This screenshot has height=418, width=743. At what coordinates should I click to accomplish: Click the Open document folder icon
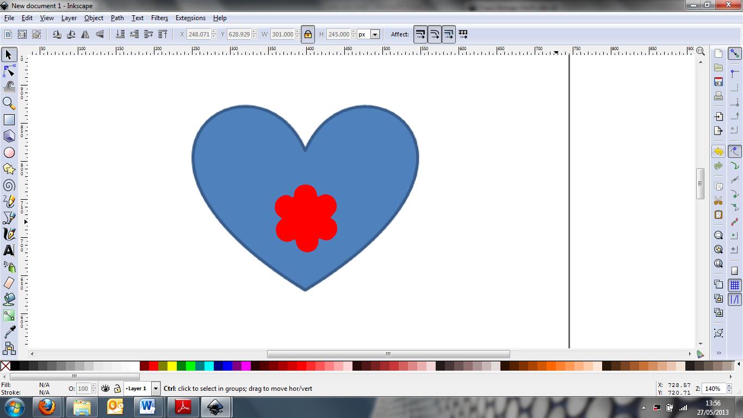tap(719, 67)
